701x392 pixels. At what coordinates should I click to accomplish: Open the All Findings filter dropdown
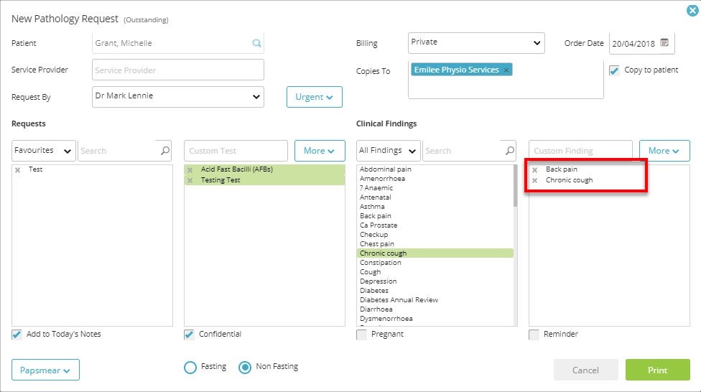pyautogui.click(x=388, y=151)
